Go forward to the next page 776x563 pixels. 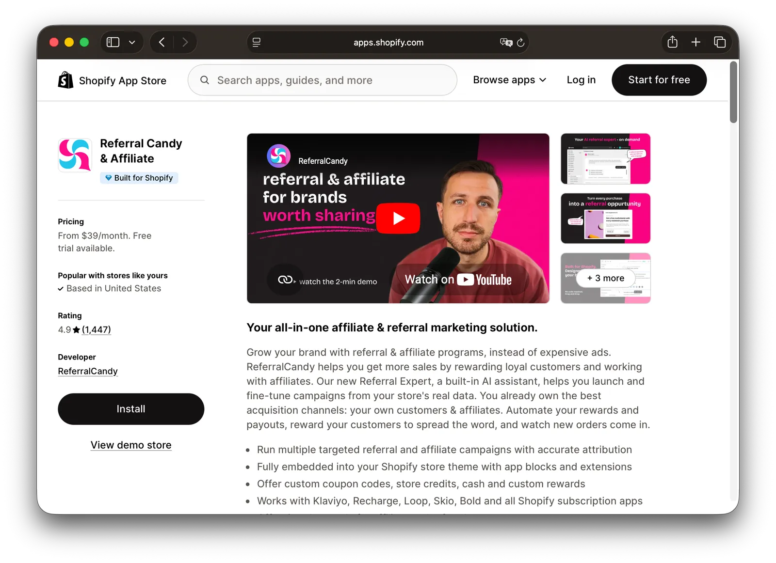coord(185,42)
